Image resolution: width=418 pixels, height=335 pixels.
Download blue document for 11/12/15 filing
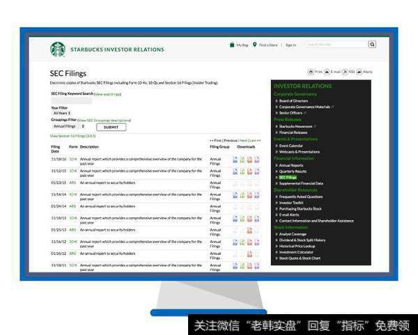[x=235, y=171]
